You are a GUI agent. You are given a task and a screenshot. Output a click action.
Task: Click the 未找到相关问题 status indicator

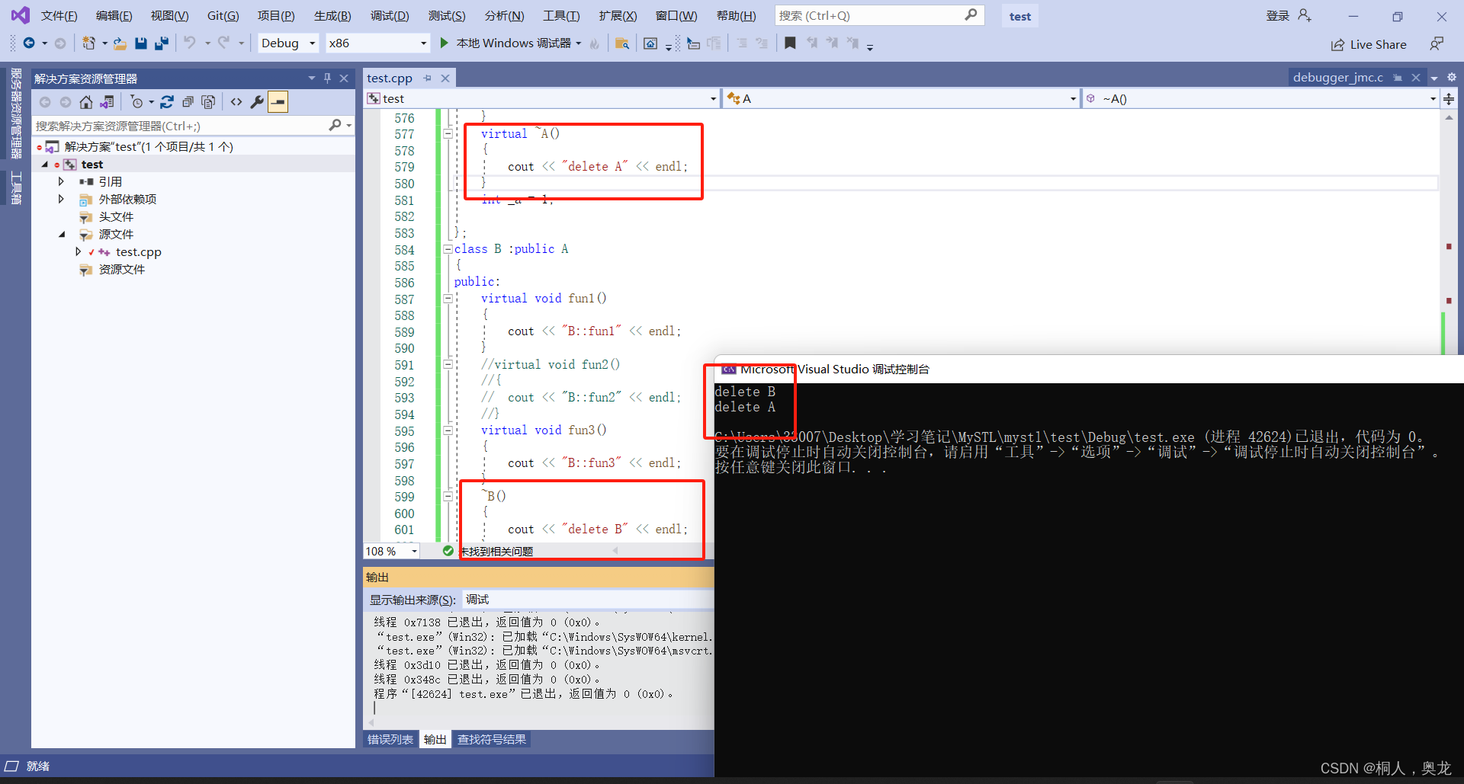pyautogui.click(x=488, y=551)
